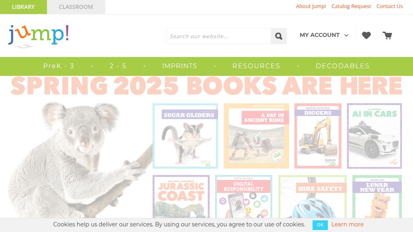Image resolution: width=413 pixels, height=232 pixels.
Task: Open the cookie Learn more link
Action: pos(348,224)
